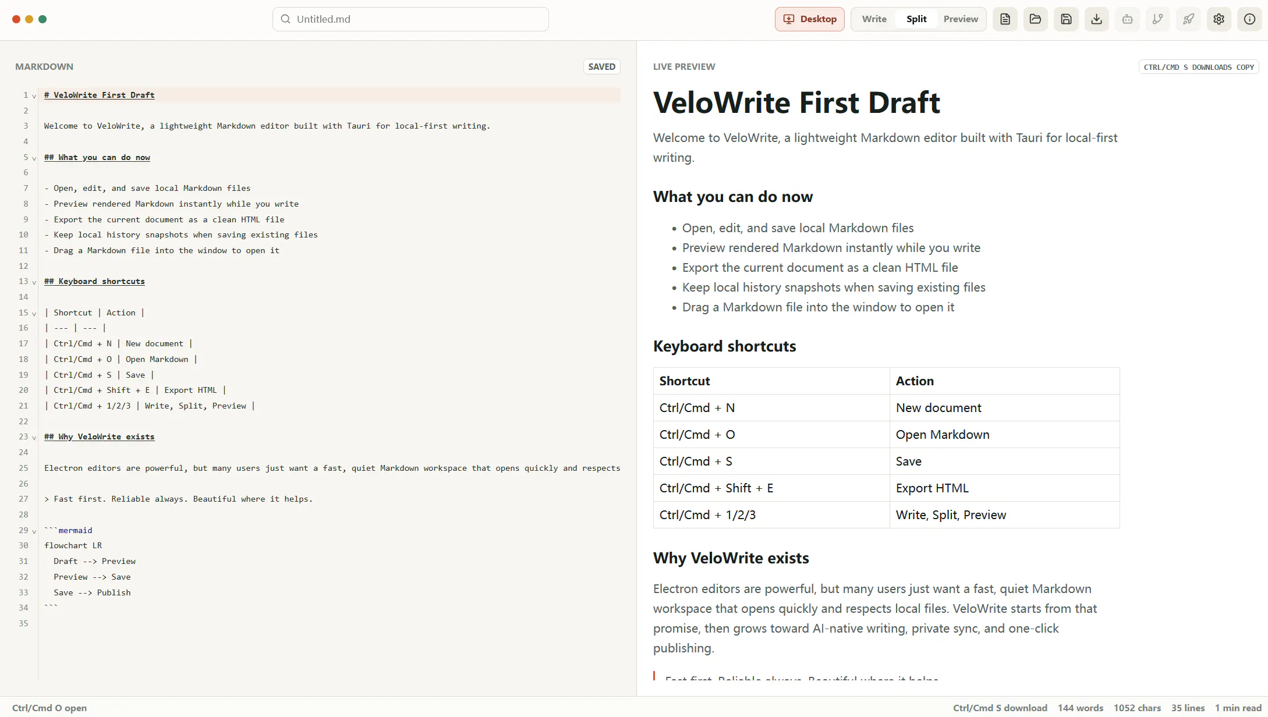The height and width of the screenshot is (717, 1268).
Task: Click the 'What you can do now' preview heading
Action: (x=733, y=197)
